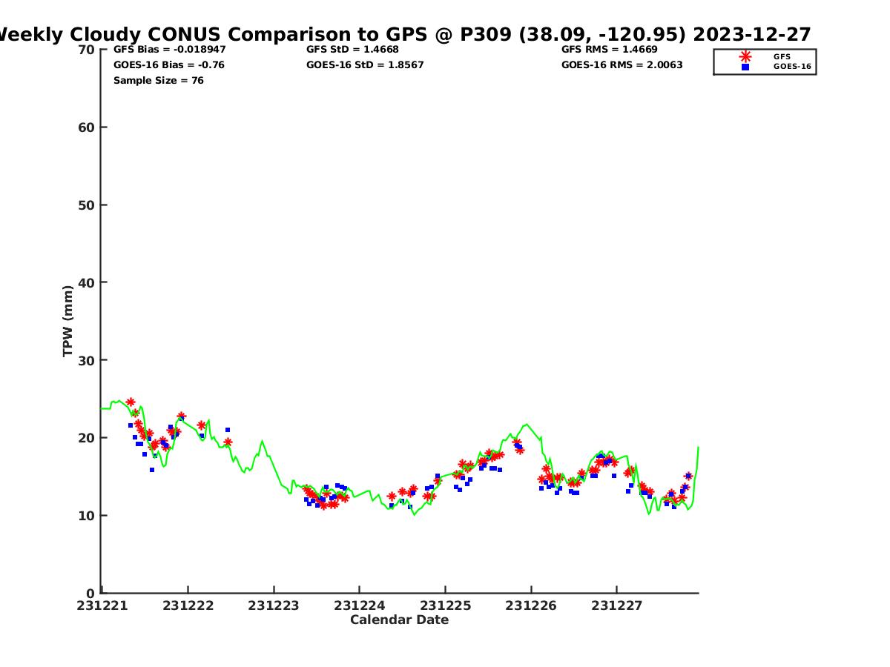Select the 'GFS RMS = 1.4669' text
This screenshot has width=890, height=667.
609,50
